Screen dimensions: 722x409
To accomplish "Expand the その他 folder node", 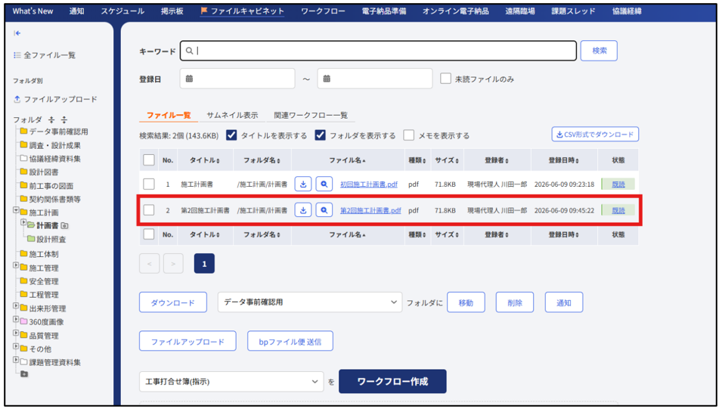I will pos(16,346).
